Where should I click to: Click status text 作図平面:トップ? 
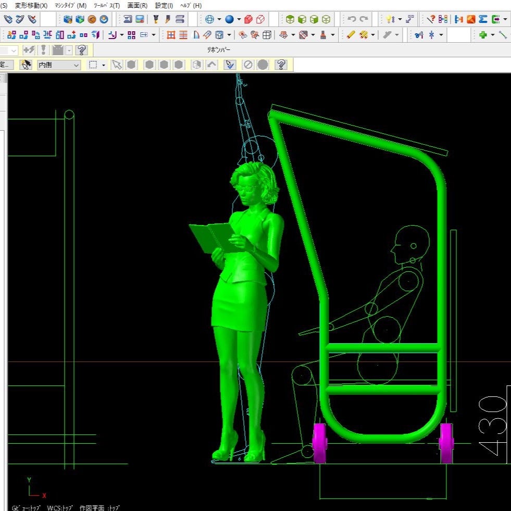tap(99, 507)
